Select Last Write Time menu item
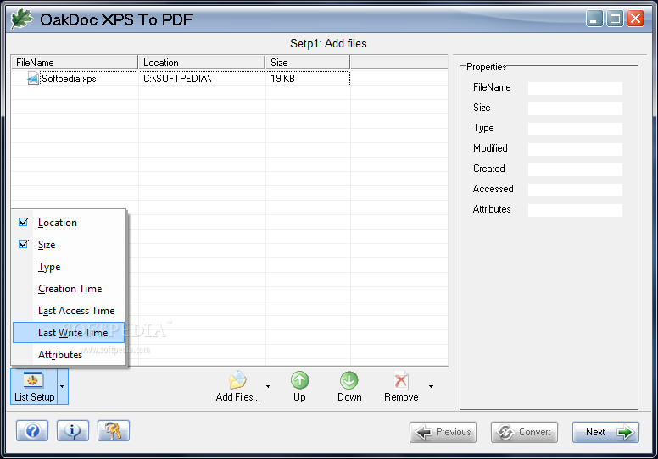658x459 pixels. coord(69,333)
